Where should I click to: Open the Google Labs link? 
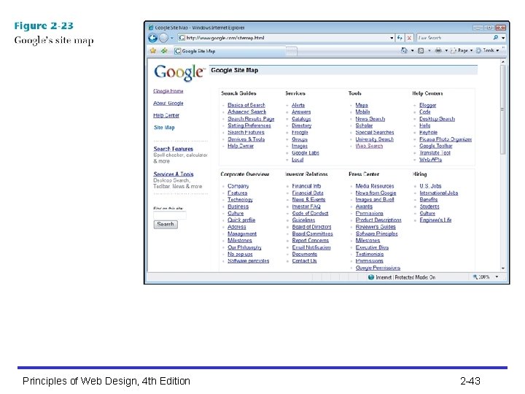(x=305, y=152)
